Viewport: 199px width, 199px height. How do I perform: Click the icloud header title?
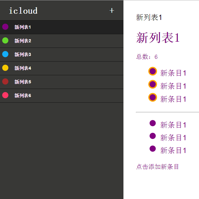(x=23, y=11)
